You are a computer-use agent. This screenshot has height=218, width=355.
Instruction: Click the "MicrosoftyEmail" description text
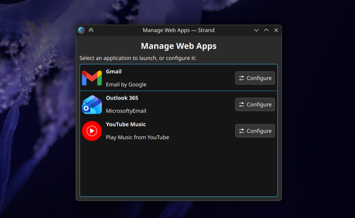(126, 111)
